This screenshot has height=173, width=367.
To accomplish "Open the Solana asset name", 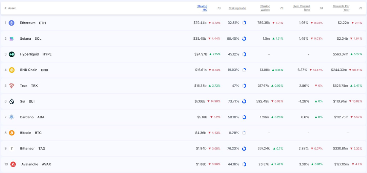I will point(25,39).
